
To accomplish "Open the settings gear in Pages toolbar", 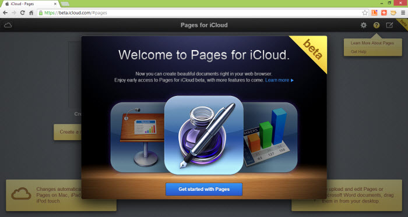I will tap(364, 25).
